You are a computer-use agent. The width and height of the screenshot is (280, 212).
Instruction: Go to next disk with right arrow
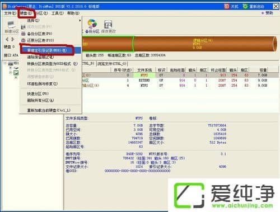(13, 39)
